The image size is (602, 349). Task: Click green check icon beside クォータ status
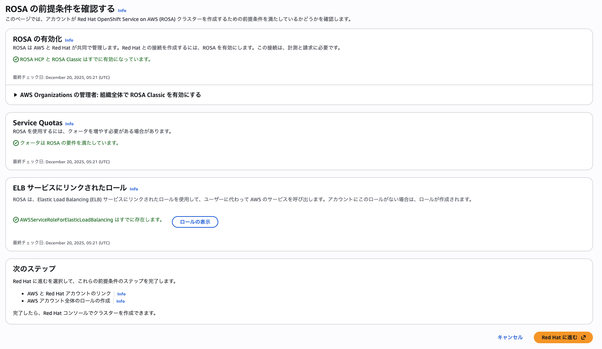coord(16,143)
